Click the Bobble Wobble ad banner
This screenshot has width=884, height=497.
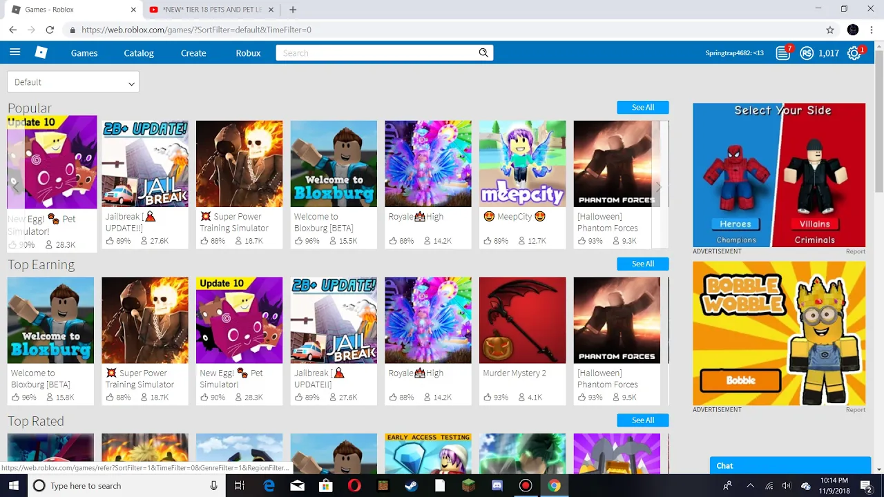point(779,333)
